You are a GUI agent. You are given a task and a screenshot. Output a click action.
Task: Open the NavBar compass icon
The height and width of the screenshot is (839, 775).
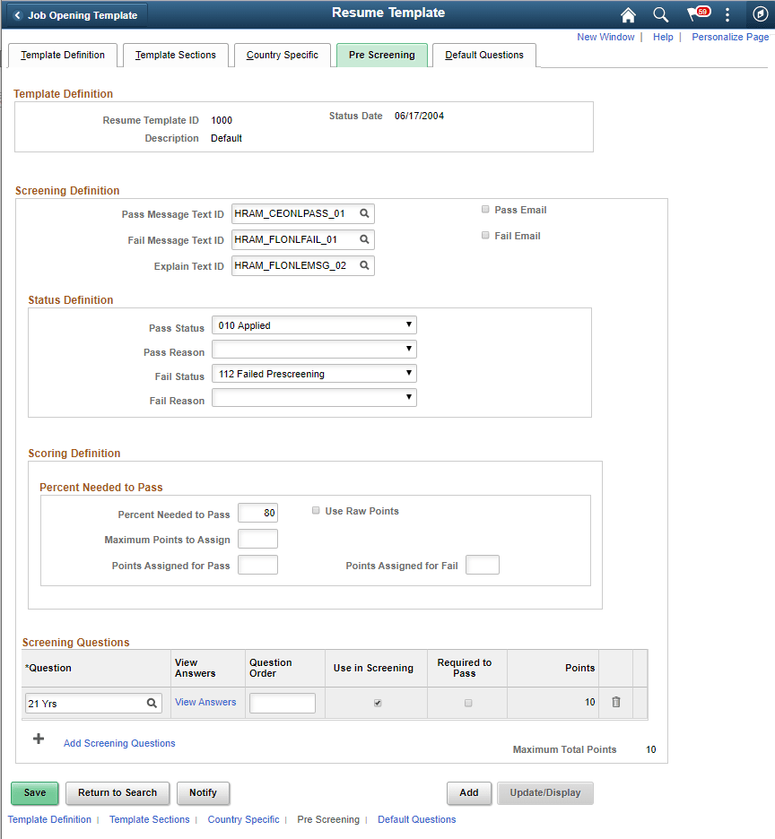coord(760,14)
